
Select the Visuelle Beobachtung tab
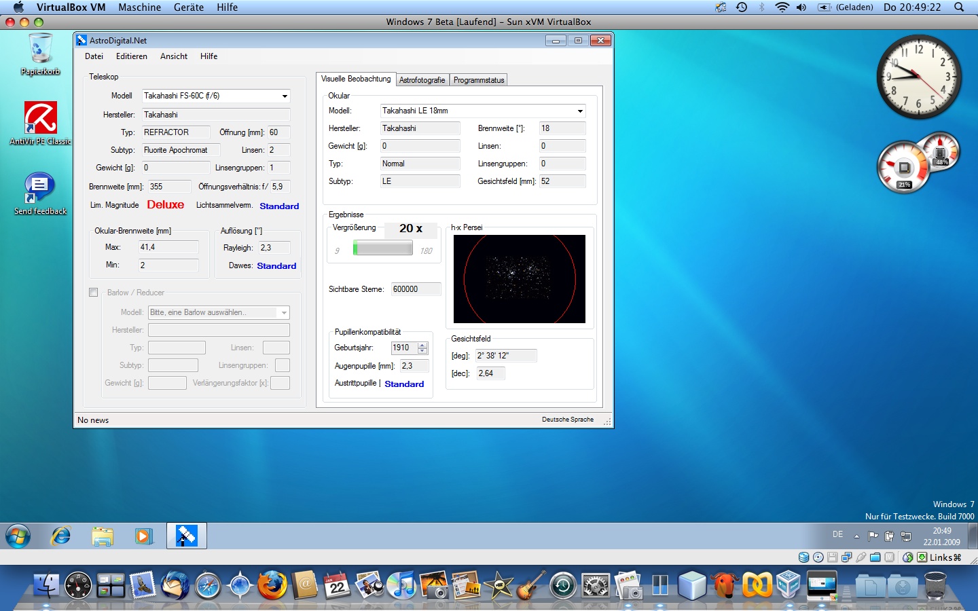point(356,79)
